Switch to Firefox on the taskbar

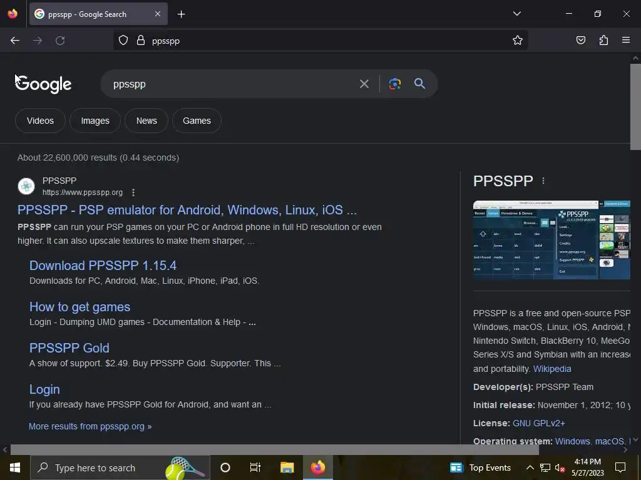click(317, 467)
